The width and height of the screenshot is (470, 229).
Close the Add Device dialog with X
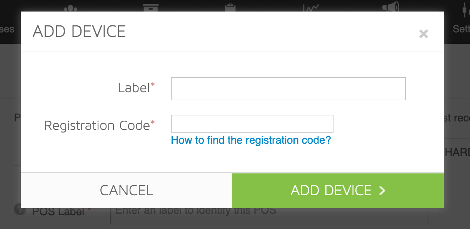[423, 34]
